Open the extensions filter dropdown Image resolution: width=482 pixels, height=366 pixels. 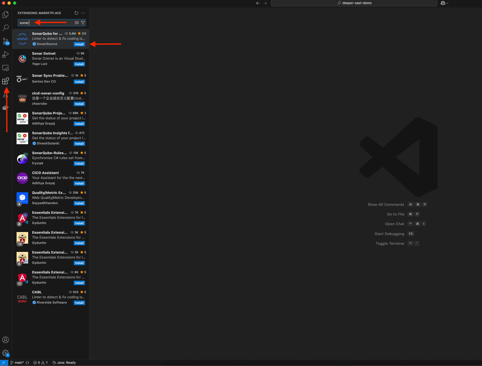(83, 23)
